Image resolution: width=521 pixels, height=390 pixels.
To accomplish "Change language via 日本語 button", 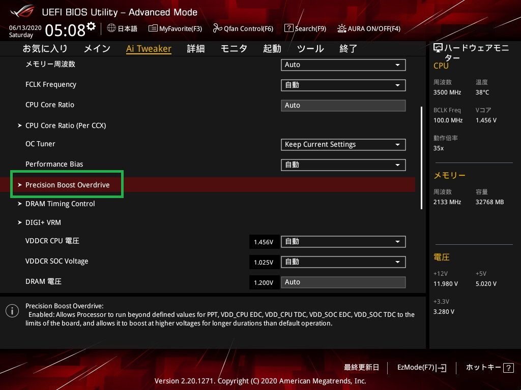I will click(122, 28).
